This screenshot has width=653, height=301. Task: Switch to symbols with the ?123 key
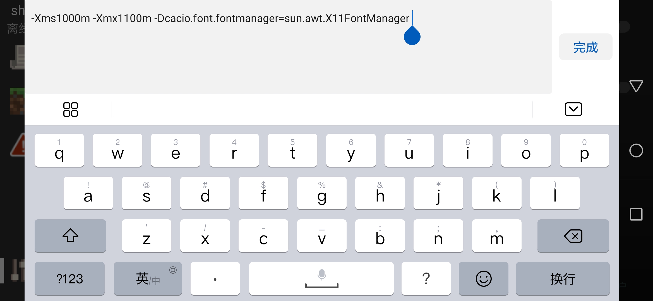(69, 279)
